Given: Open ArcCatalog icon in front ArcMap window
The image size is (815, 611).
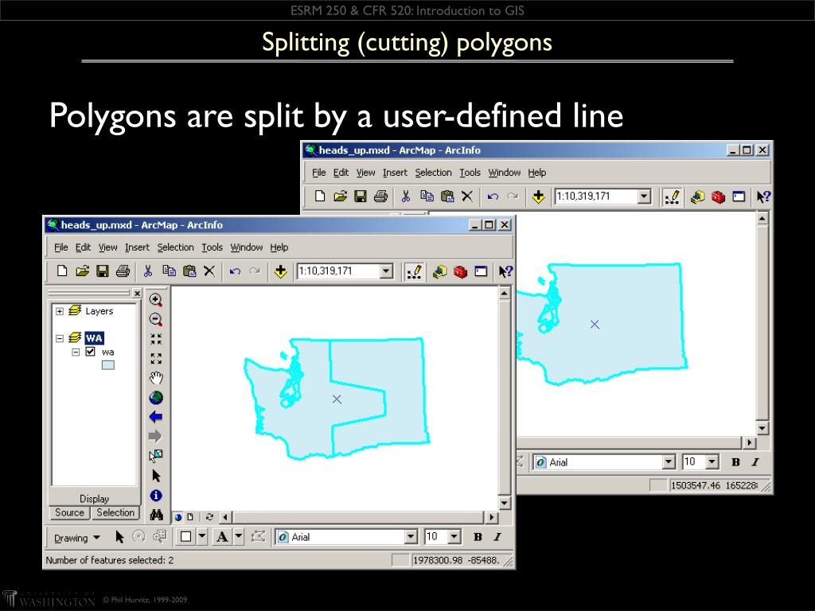Looking at the screenshot, I should (439, 271).
